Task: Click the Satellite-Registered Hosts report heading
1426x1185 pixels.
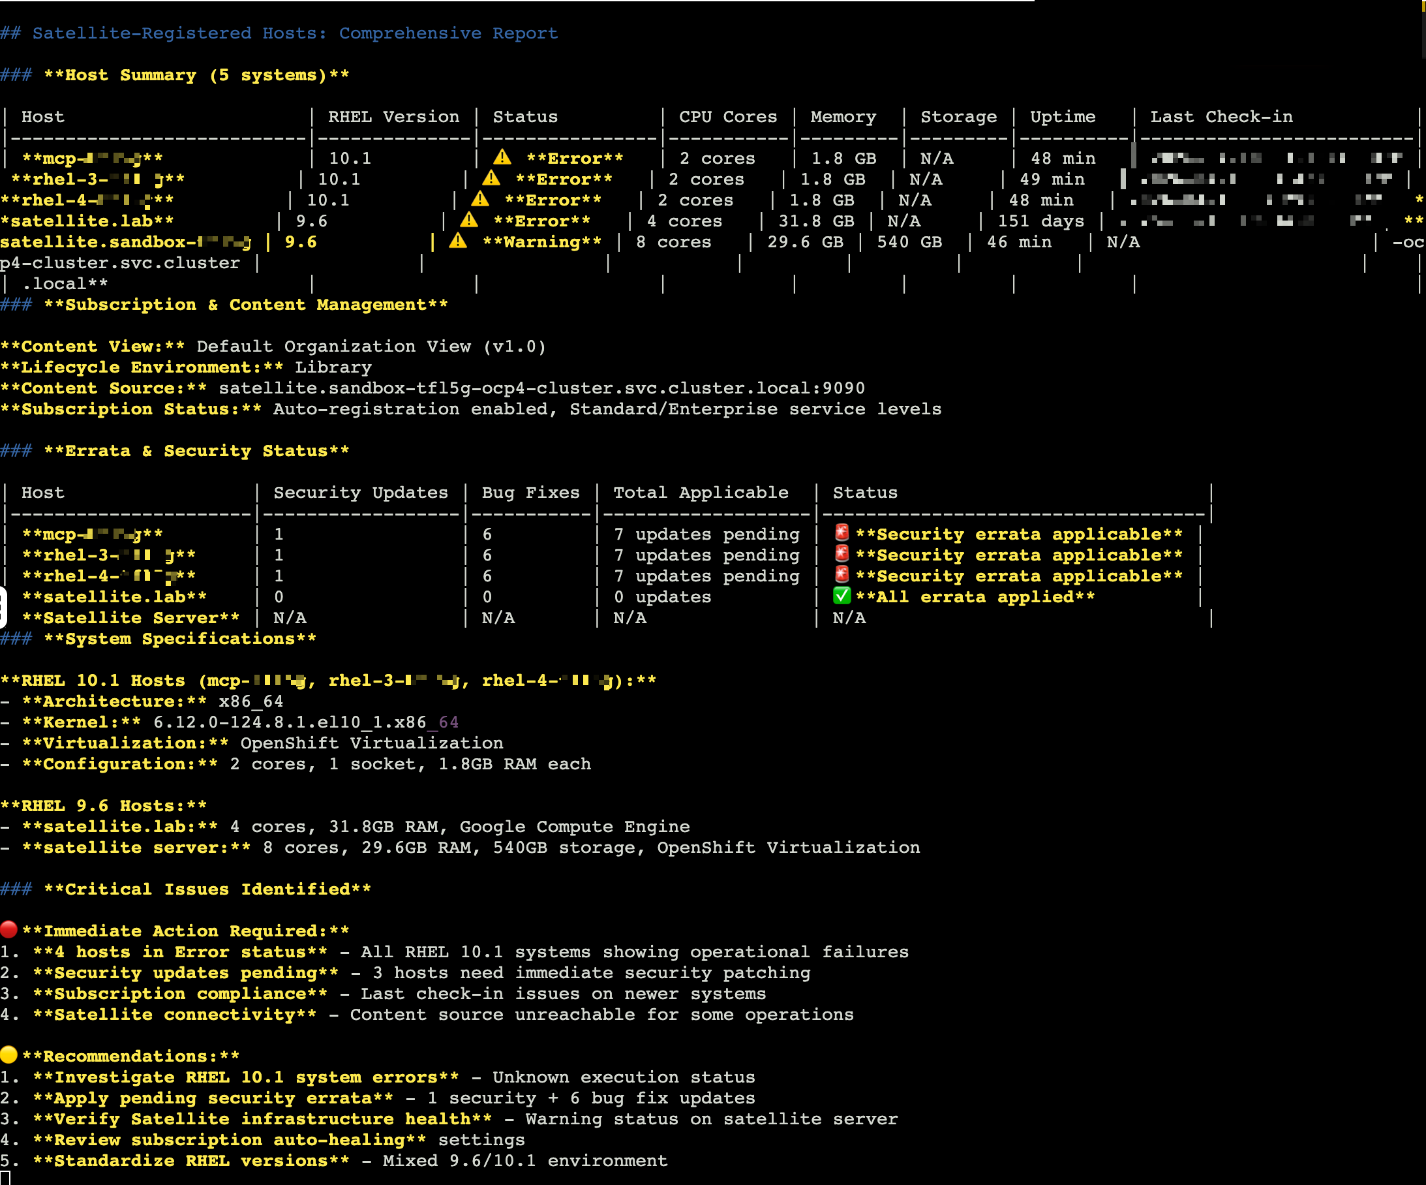Action: 295,33
